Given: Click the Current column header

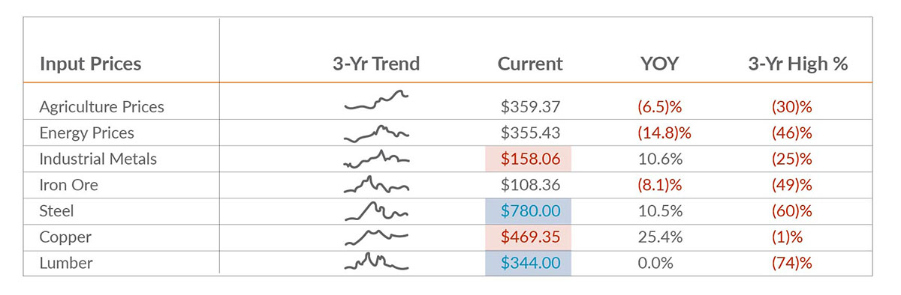Looking at the screenshot, I should 530,64.
